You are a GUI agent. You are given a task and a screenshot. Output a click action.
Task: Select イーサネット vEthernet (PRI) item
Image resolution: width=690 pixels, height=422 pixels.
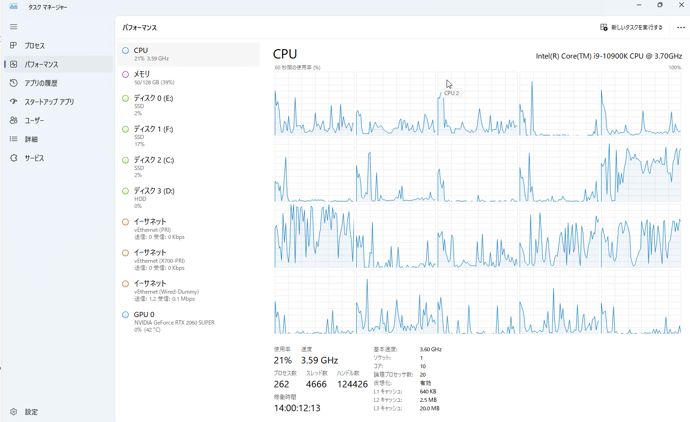tap(188, 229)
